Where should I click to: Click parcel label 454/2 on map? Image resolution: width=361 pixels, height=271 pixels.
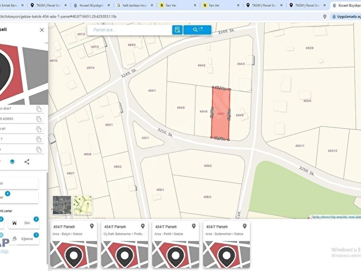tap(201, 65)
